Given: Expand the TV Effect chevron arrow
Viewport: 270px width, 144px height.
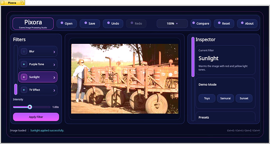Looking at the screenshot, I should (54, 90).
